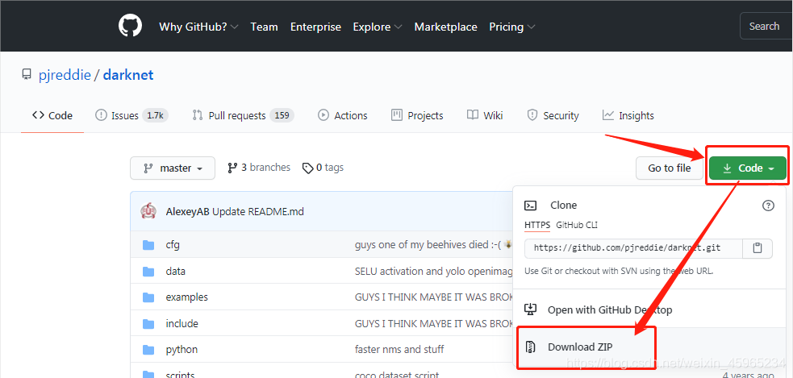The width and height of the screenshot is (793, 378).
Task: Switch to the Pull requests tab
Action: (x=243, y=115)
